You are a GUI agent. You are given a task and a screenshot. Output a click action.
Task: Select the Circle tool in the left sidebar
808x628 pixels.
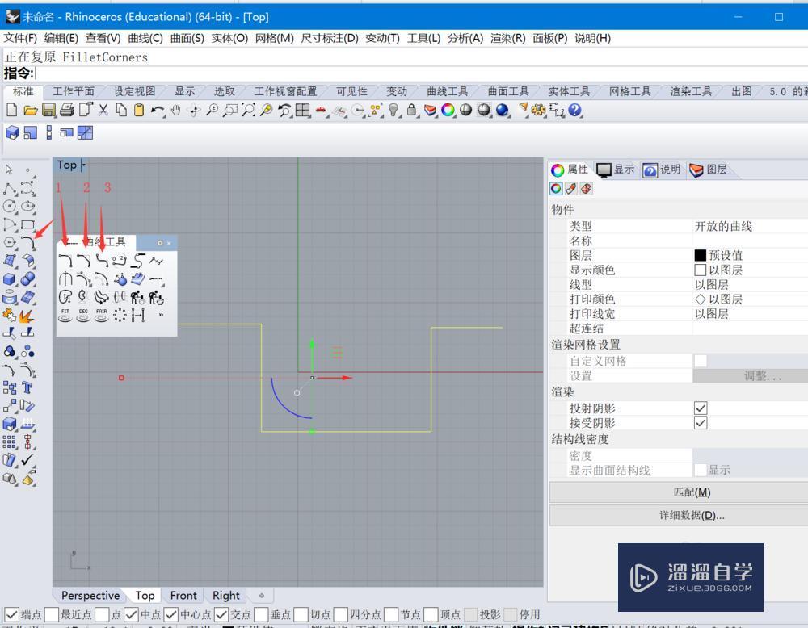pos(9,207)
